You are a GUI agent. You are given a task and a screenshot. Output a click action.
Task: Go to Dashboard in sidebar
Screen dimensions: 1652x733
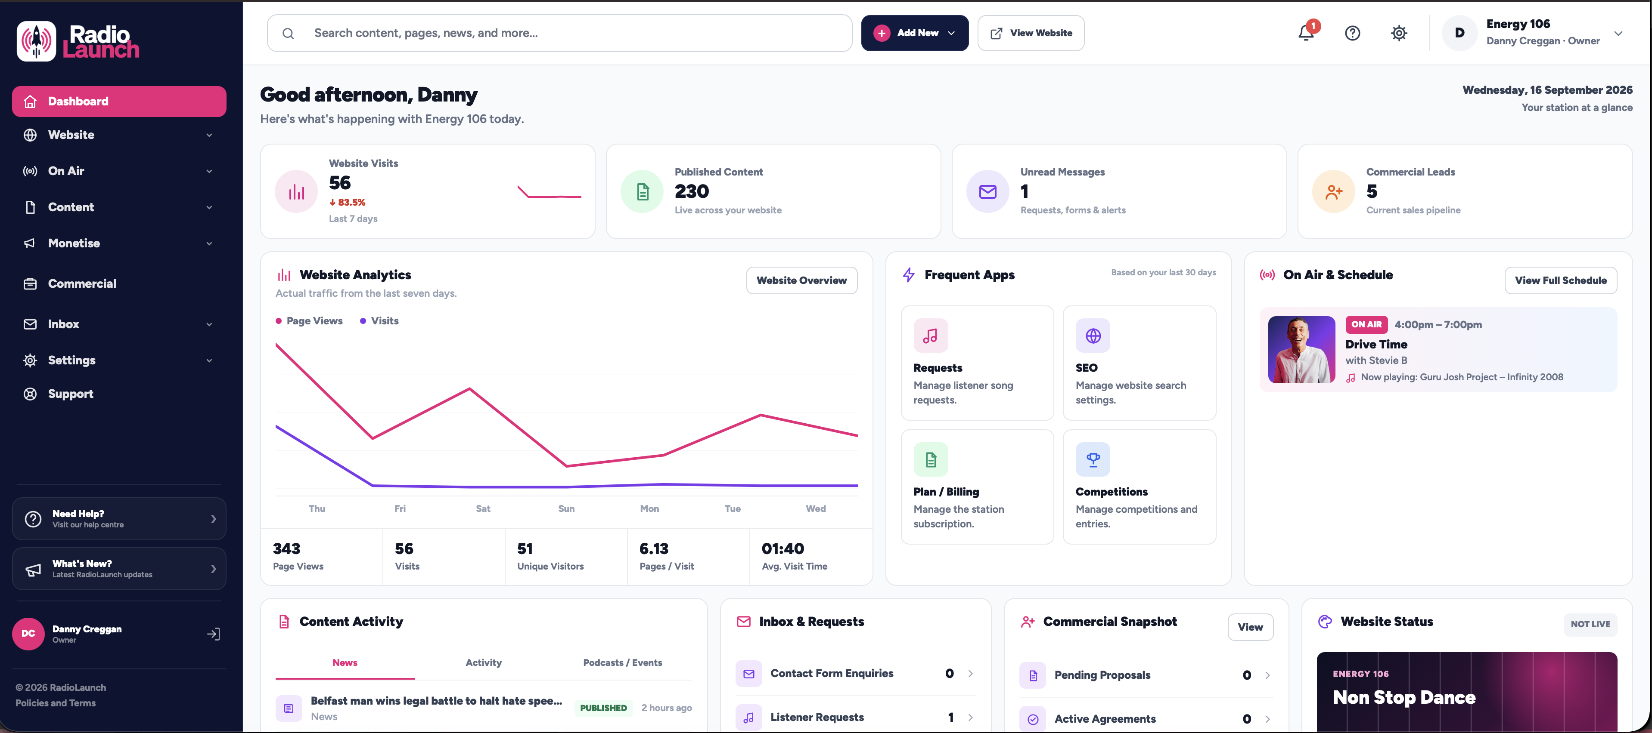click(119, 101)
